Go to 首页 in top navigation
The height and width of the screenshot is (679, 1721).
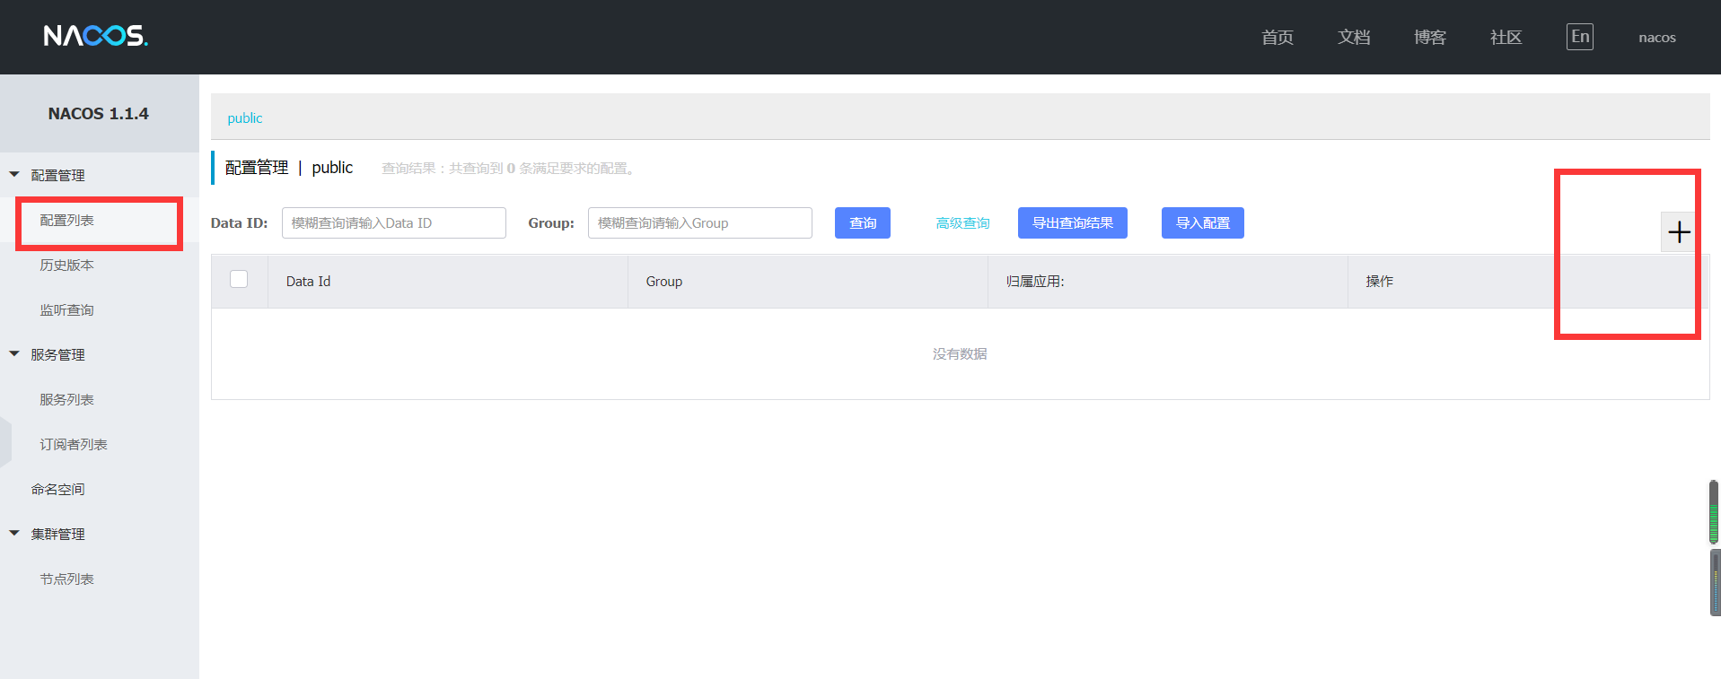click(x=1278, y=38)
